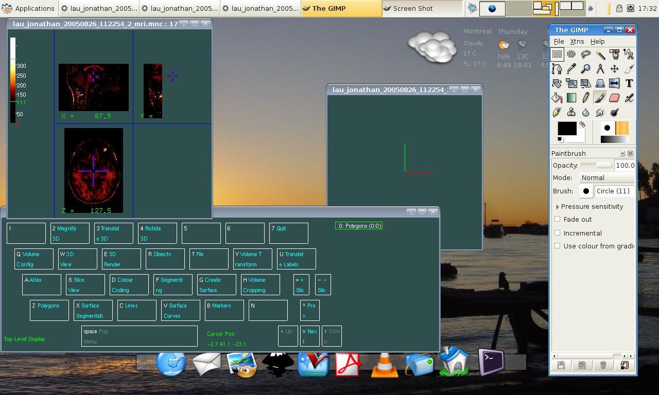The width and height of the screenshot is (659, 395).
Task: Click the Opacity value field
Action: click(625, 166)
